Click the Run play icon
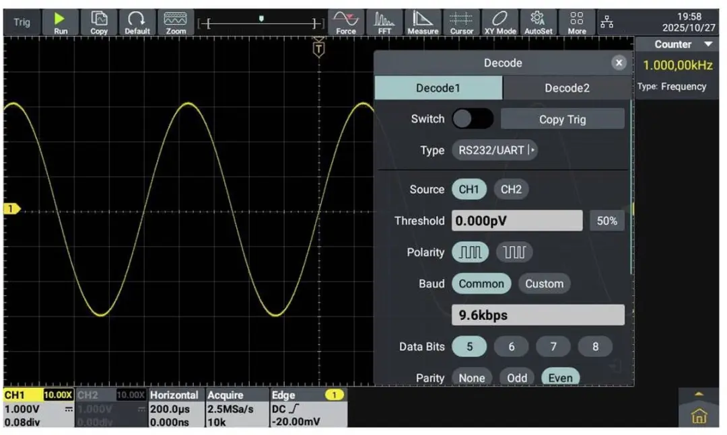Screen dimensions: 727x435 tap(61, 22)
